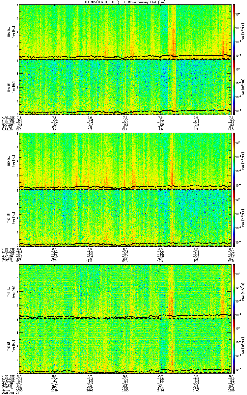Click the THD B⊥ PSD color bar
The image size is (247, 395).
click(x=234, y=161)
